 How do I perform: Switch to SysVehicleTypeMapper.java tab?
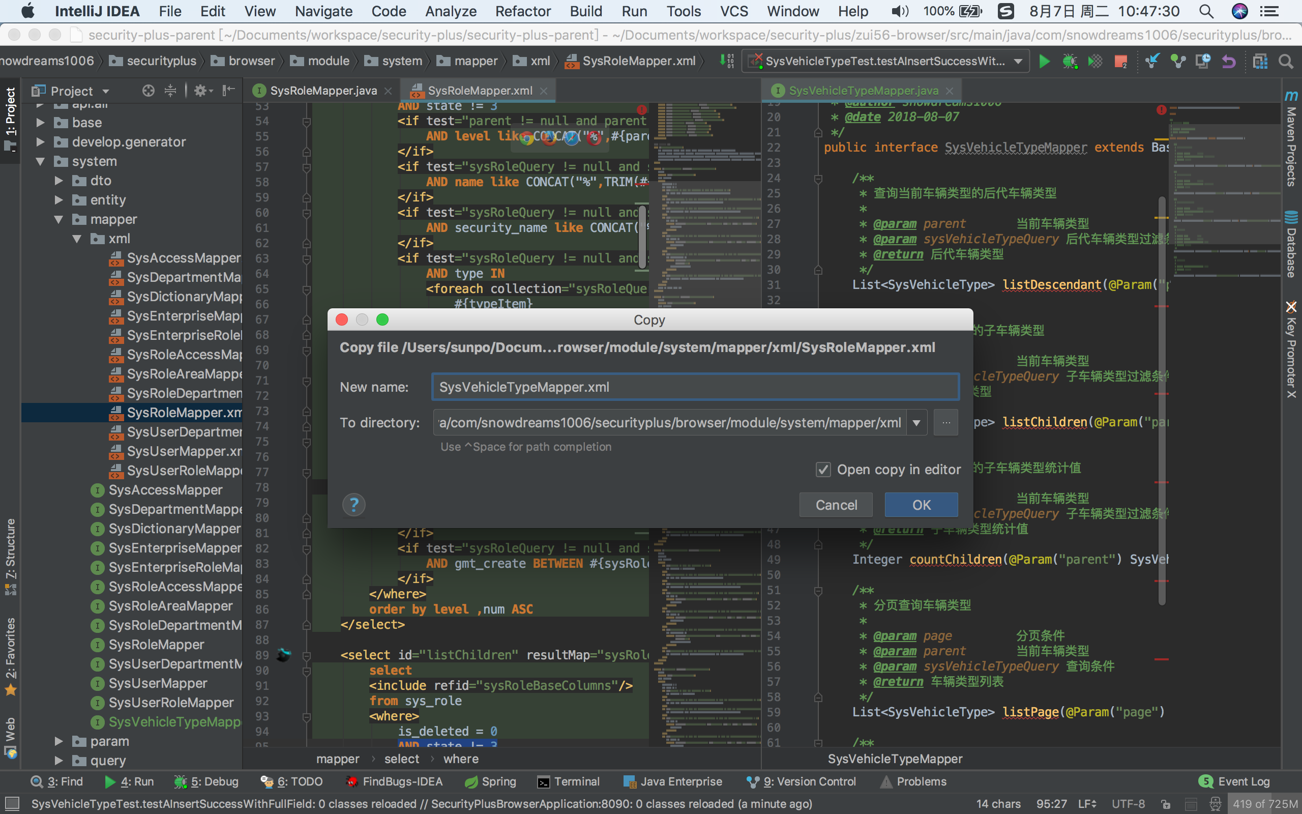(864, 91)
